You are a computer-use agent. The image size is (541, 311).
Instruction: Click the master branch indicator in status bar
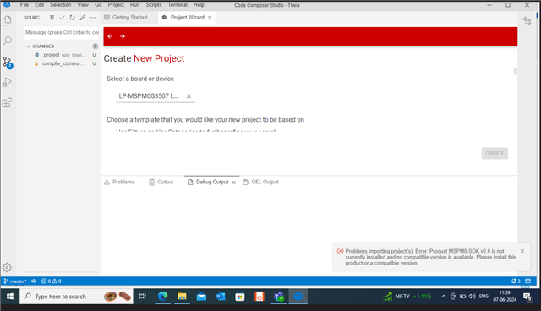(x=15, y=281)
